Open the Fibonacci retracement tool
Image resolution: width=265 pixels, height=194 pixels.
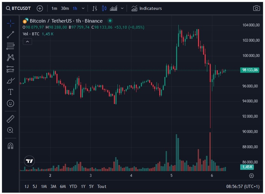10,46
